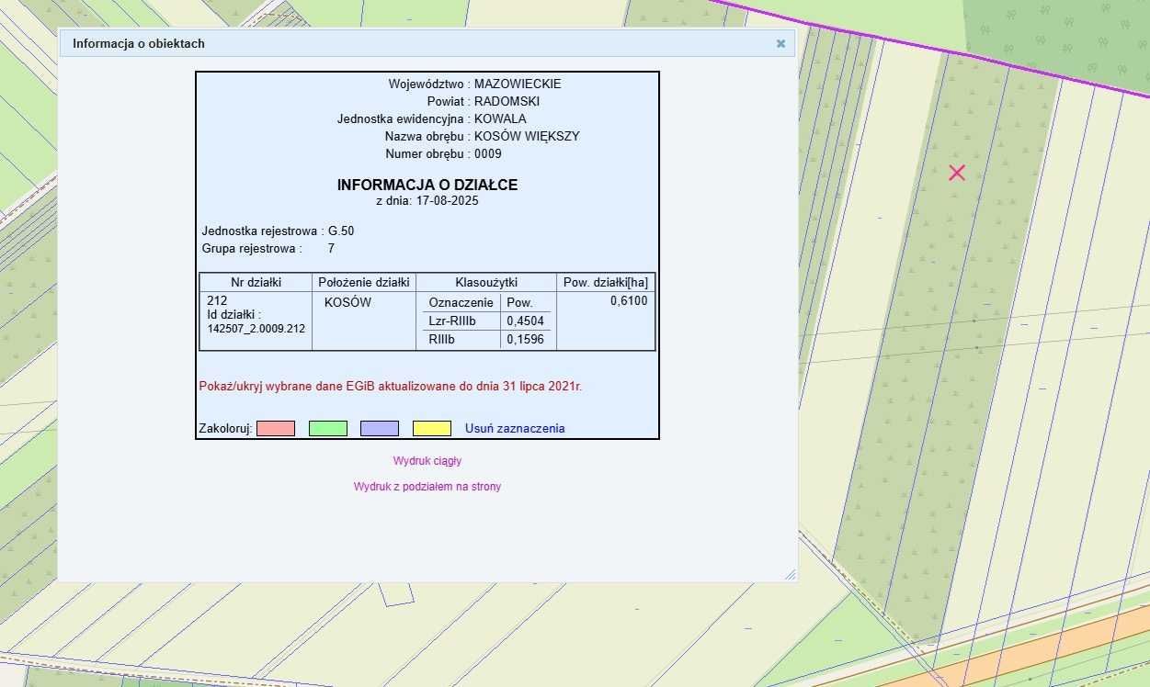Click the Oznaczenie sub-header cell

(462, 302)
